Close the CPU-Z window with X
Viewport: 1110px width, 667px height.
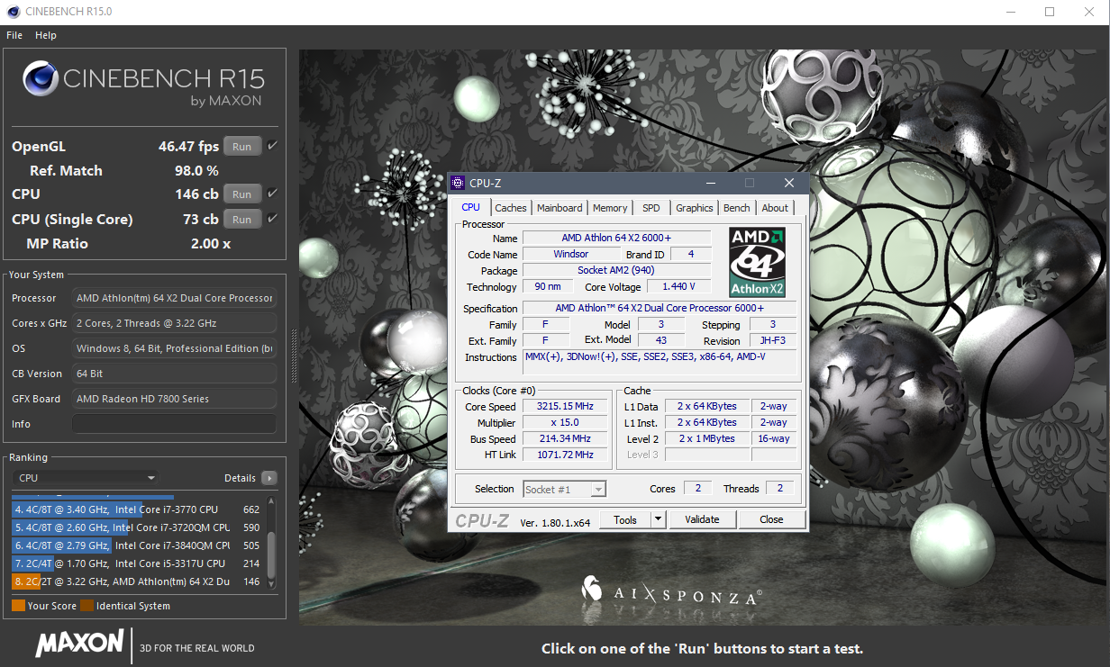click(789, 183)
